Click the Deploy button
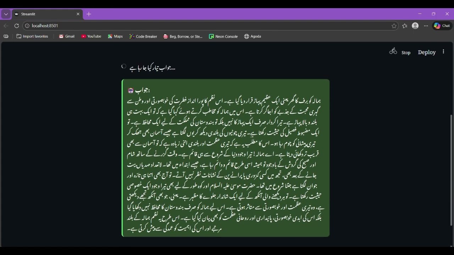The height and width of the screenshot is (255, 454). 427,52
